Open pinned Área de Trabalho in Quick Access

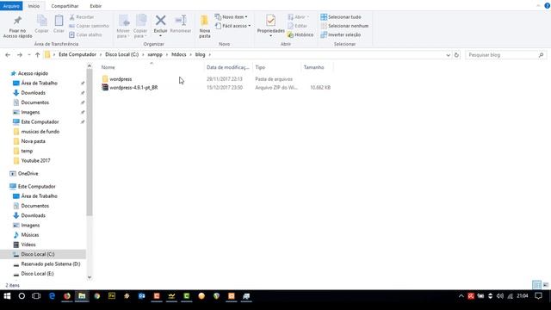39,84
